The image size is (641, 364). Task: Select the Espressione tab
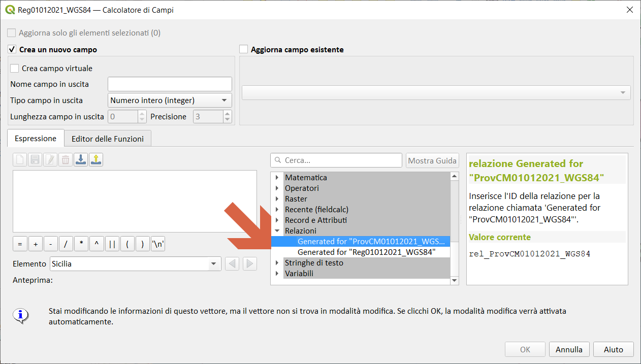pyautogui.click(x=36, y=139)
